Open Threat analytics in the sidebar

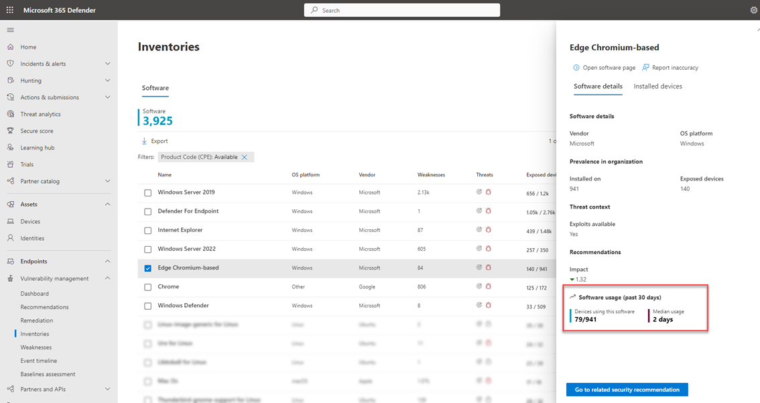tap(41, 114)
